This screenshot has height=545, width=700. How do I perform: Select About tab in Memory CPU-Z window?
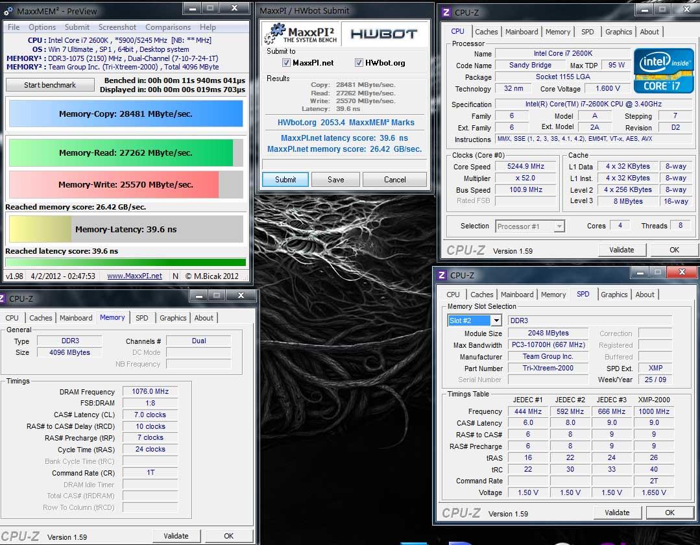(x=204, y=318)
